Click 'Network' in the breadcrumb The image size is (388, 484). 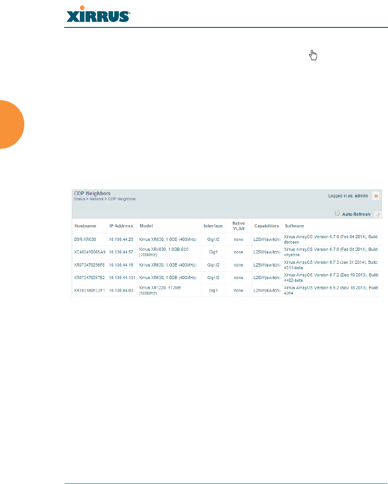(x=96, y=199)
